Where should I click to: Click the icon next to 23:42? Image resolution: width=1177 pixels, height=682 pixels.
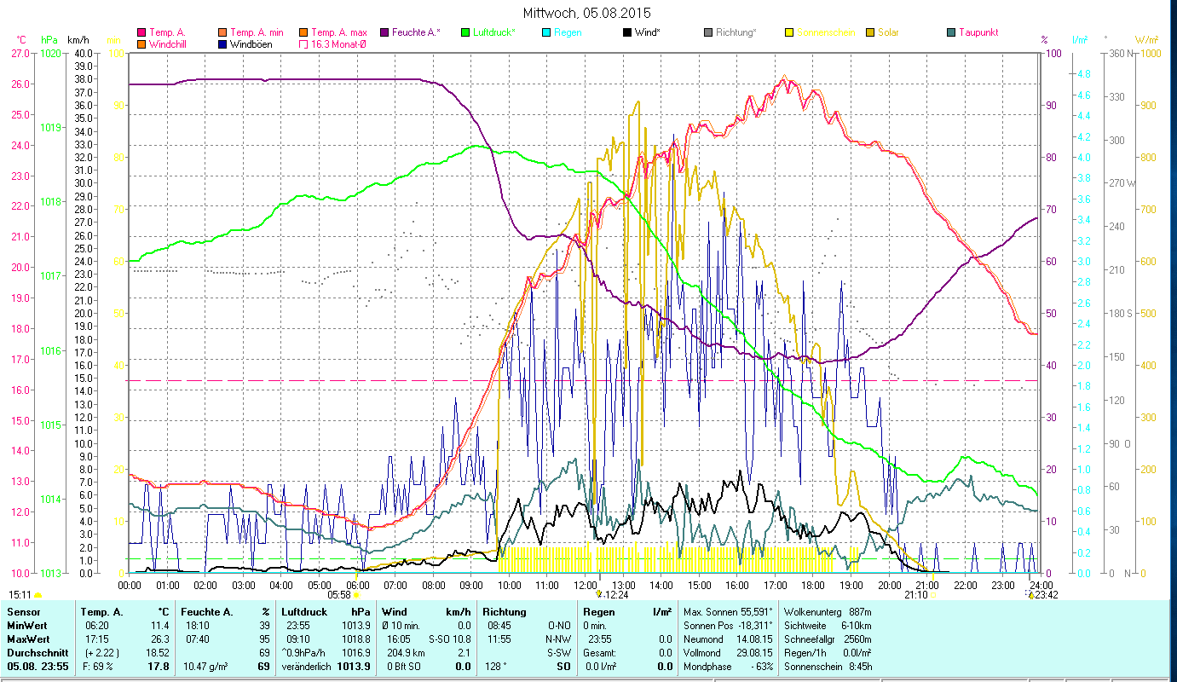click(1030, 595)
